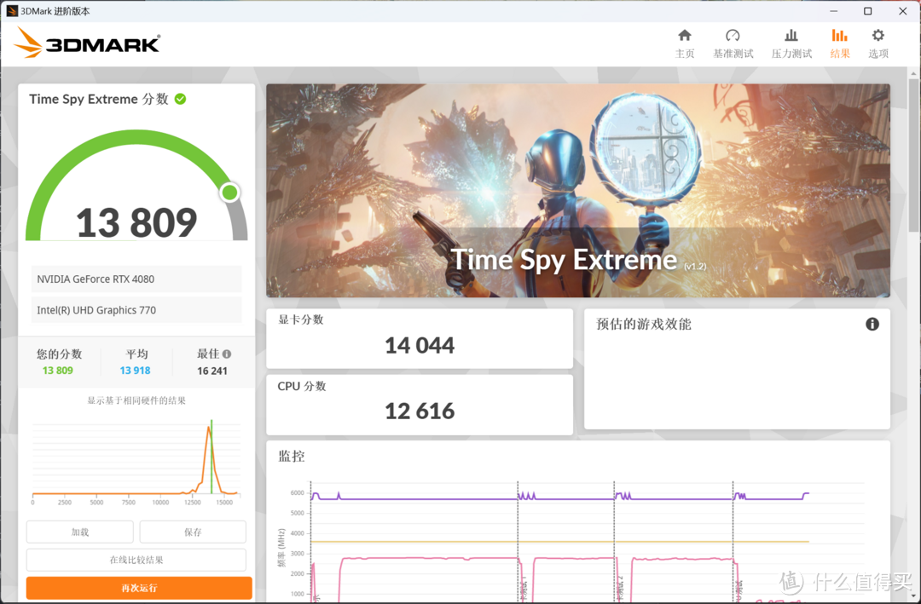Click the 显卡分数 value 14 044

[x=420, y=345]
